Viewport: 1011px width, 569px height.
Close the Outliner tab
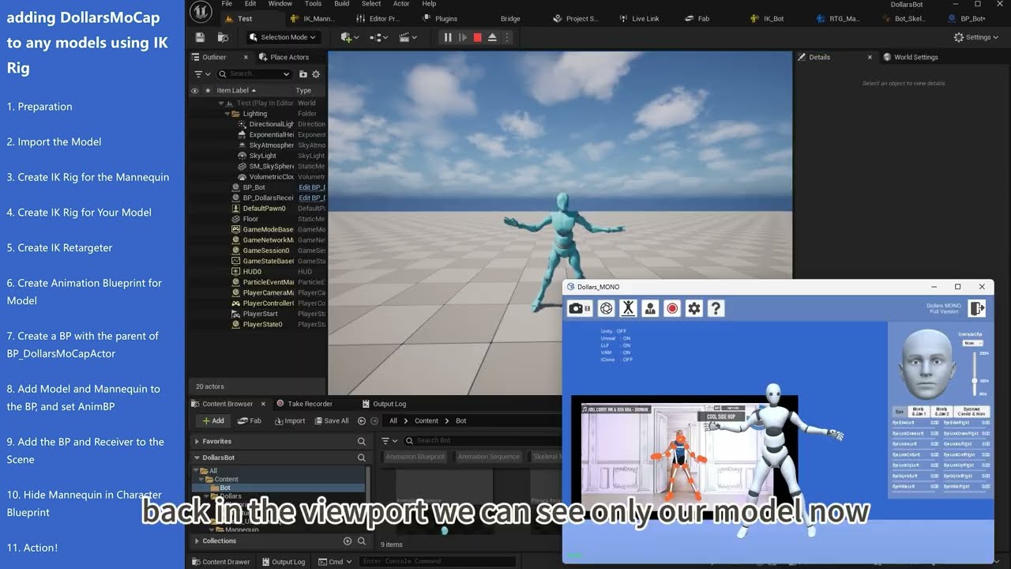click(246, 57)
